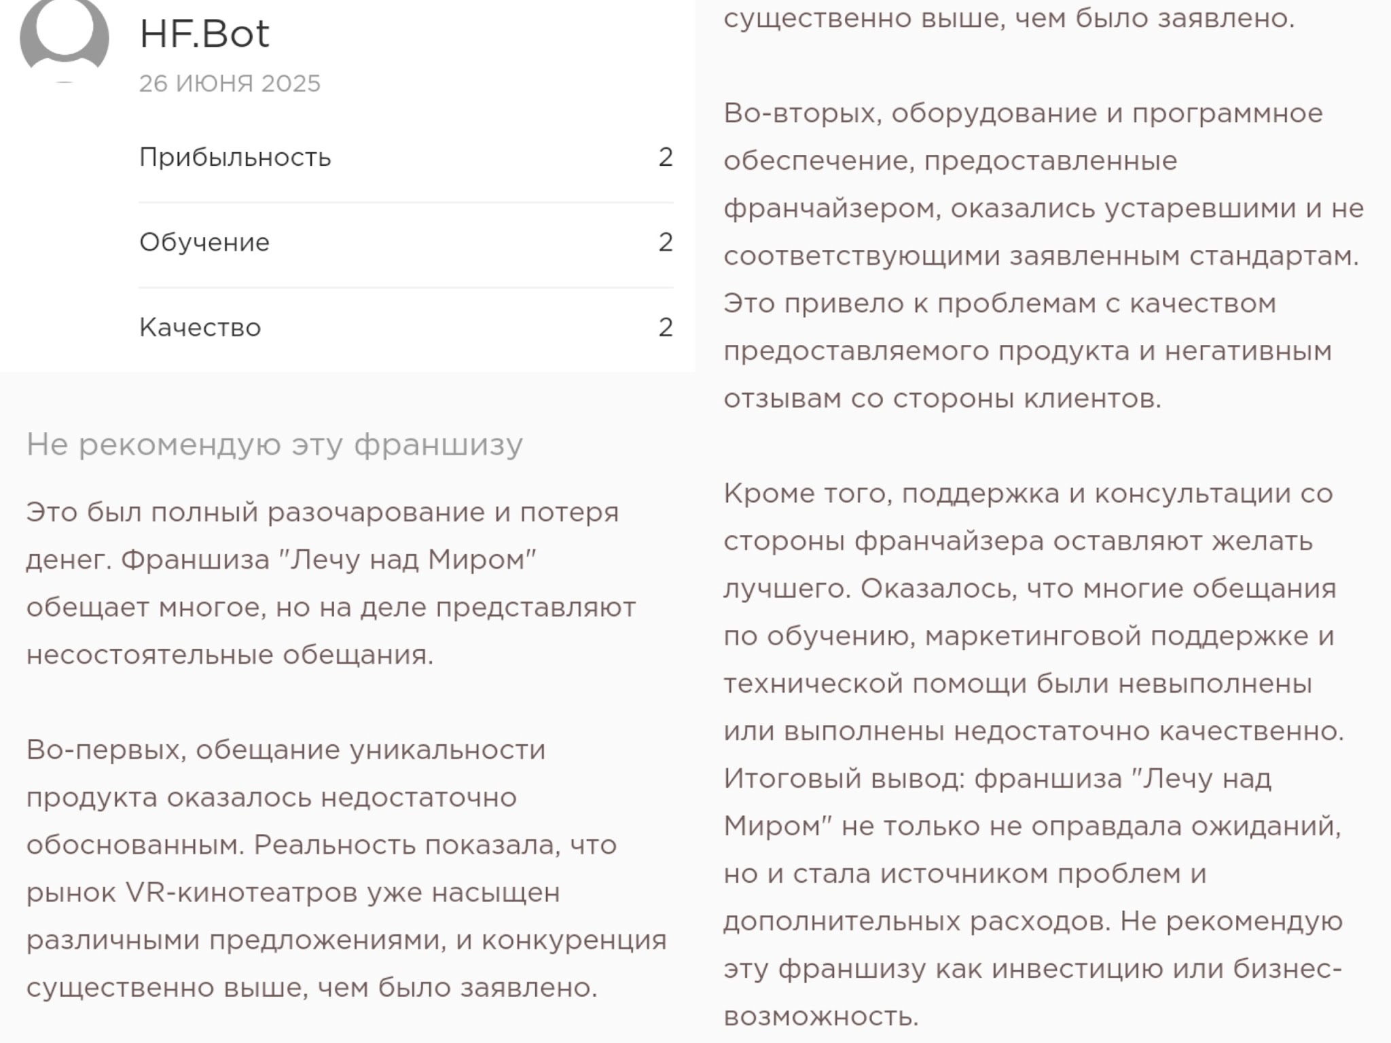Select the Обучение rating label
Viewport: 1391px width, 1043px height.
[204, 242]
